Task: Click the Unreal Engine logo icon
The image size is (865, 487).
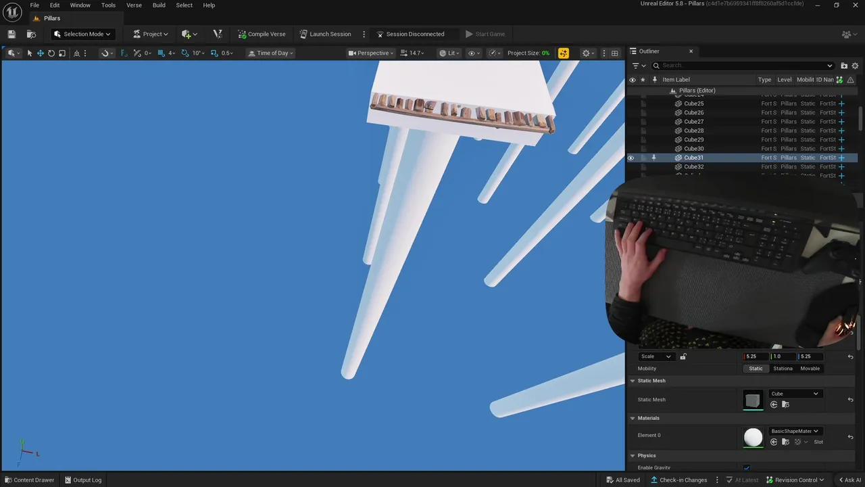Action: [x=12, y=12]
